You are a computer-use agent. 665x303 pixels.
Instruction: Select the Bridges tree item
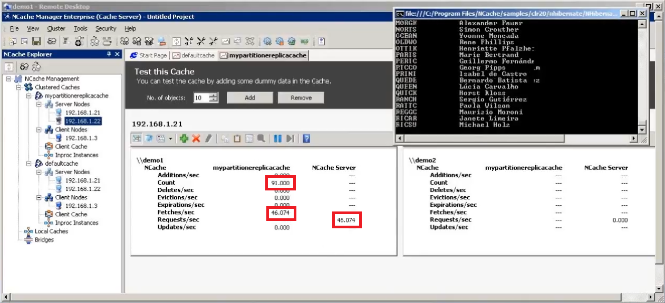[x=44, y=240]
